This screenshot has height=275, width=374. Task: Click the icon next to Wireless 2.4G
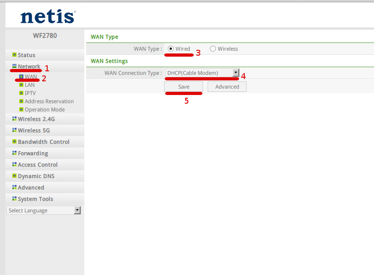click(15, 119)
